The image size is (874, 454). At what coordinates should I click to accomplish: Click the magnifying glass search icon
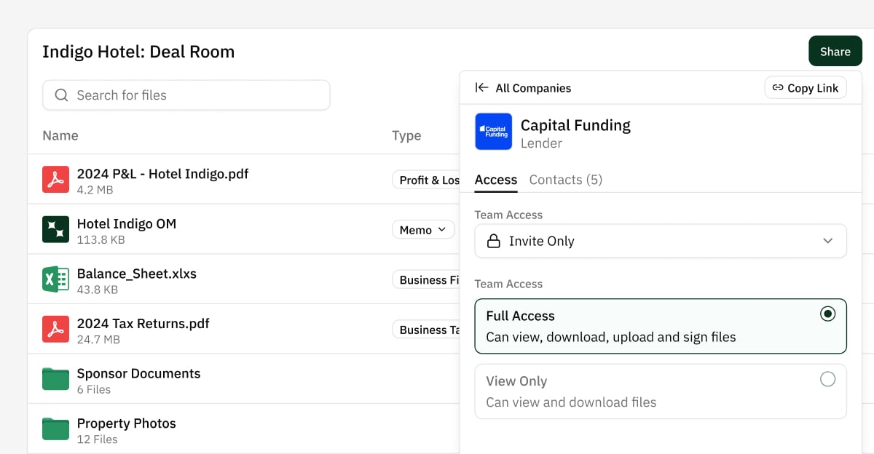click(61, 95)
